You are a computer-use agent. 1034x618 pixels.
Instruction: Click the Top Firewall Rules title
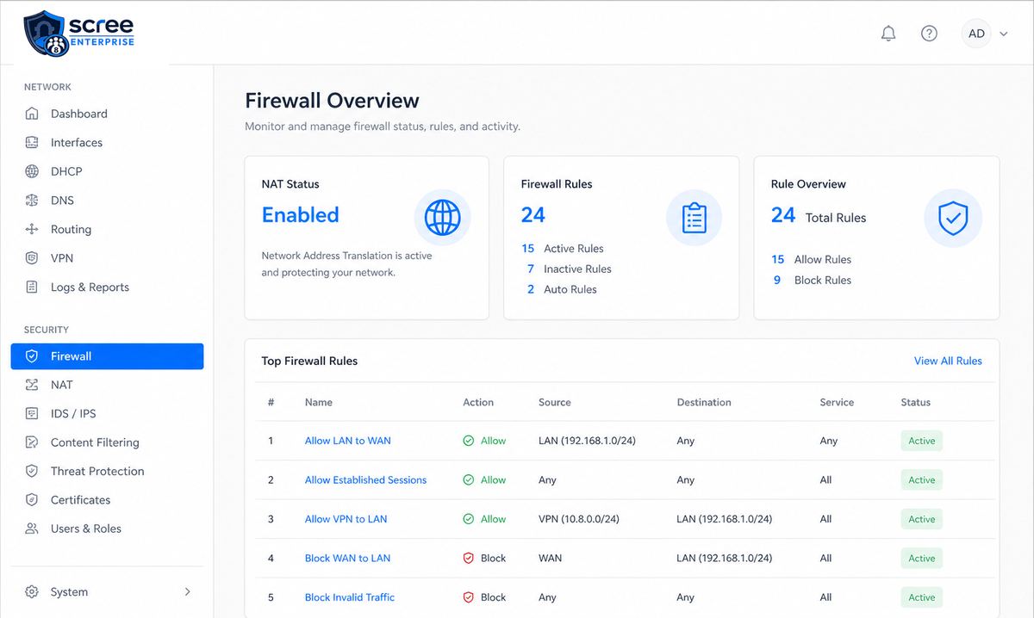click(x=309, y=362)
